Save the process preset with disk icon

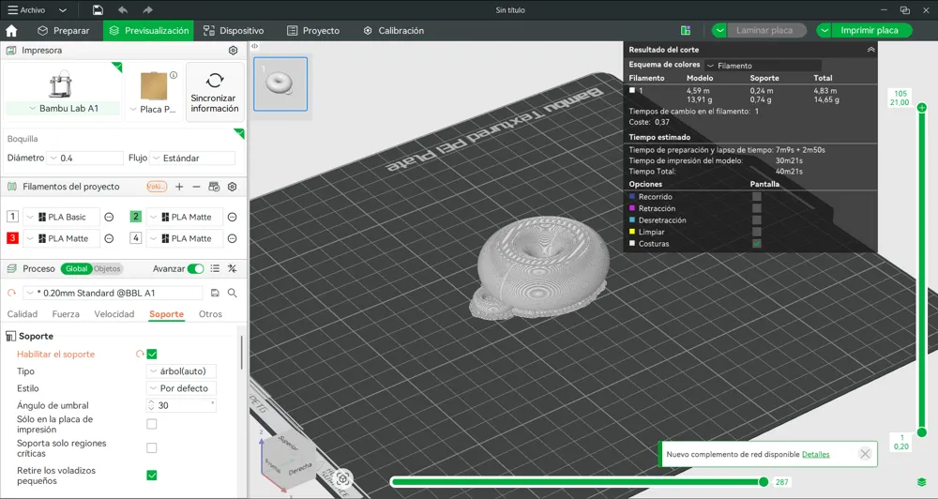pos(215,293)
